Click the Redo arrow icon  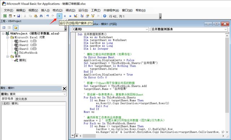click(53, 16)
